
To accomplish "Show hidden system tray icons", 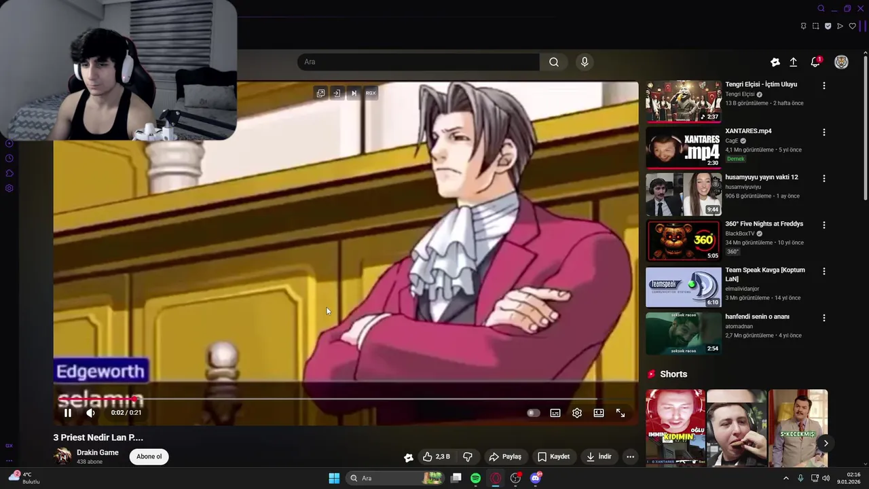I will point(786,478).
